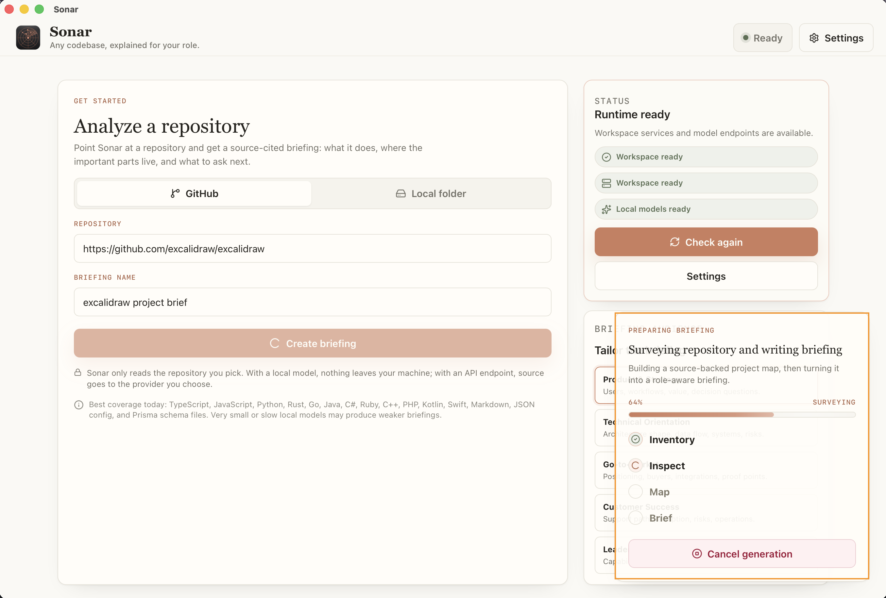Click the 64% surveying progress bar

(741, 414)
